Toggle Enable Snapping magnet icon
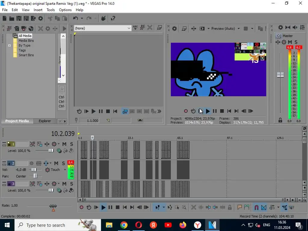308x231 pixels. point(256,208)
